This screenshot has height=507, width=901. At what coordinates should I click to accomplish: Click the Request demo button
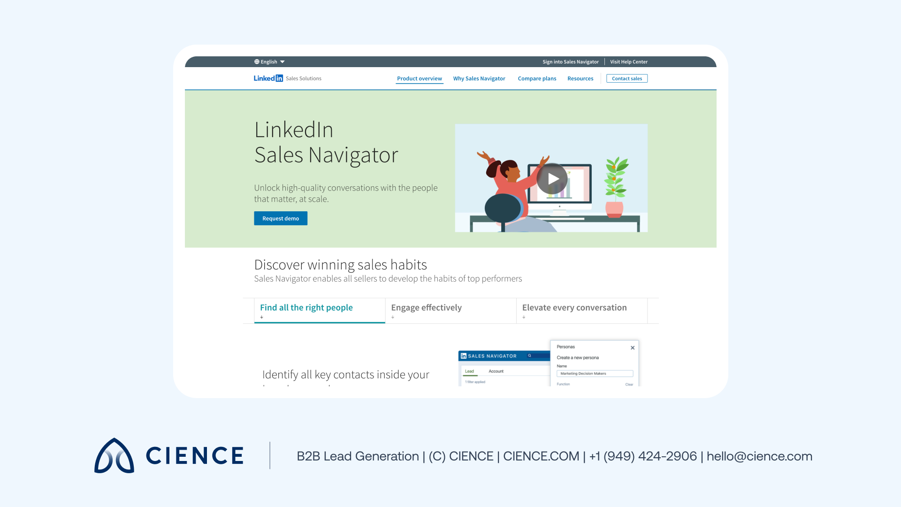280,218
